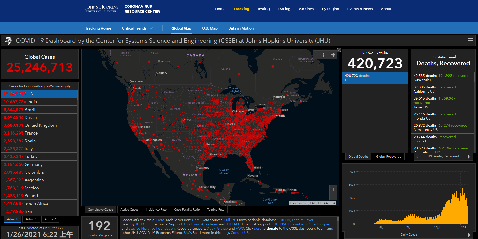Go to next US state panel with the right arrow
This screenshot has height=239, width=478.
[x=469, y=157]
